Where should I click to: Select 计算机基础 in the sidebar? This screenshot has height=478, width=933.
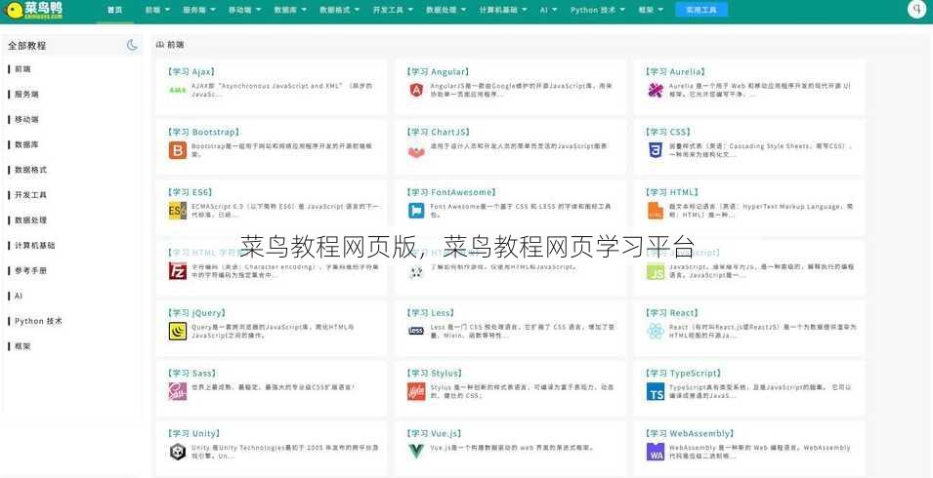click(x=34, y=245)
